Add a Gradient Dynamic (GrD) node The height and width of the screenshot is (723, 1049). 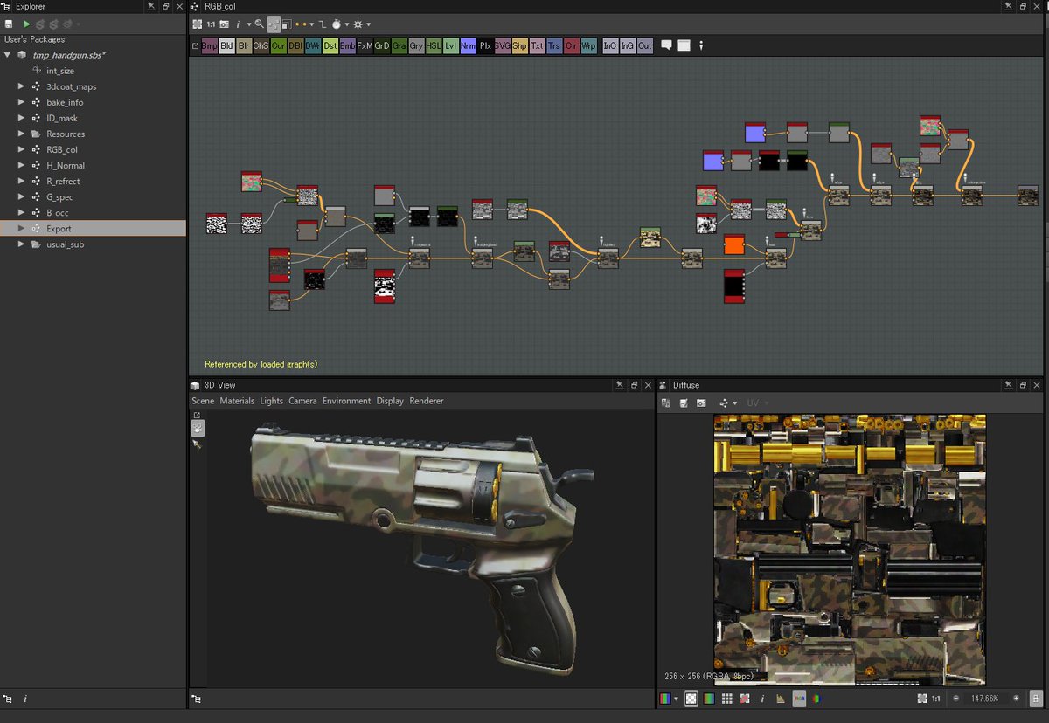tap(382, 45)
